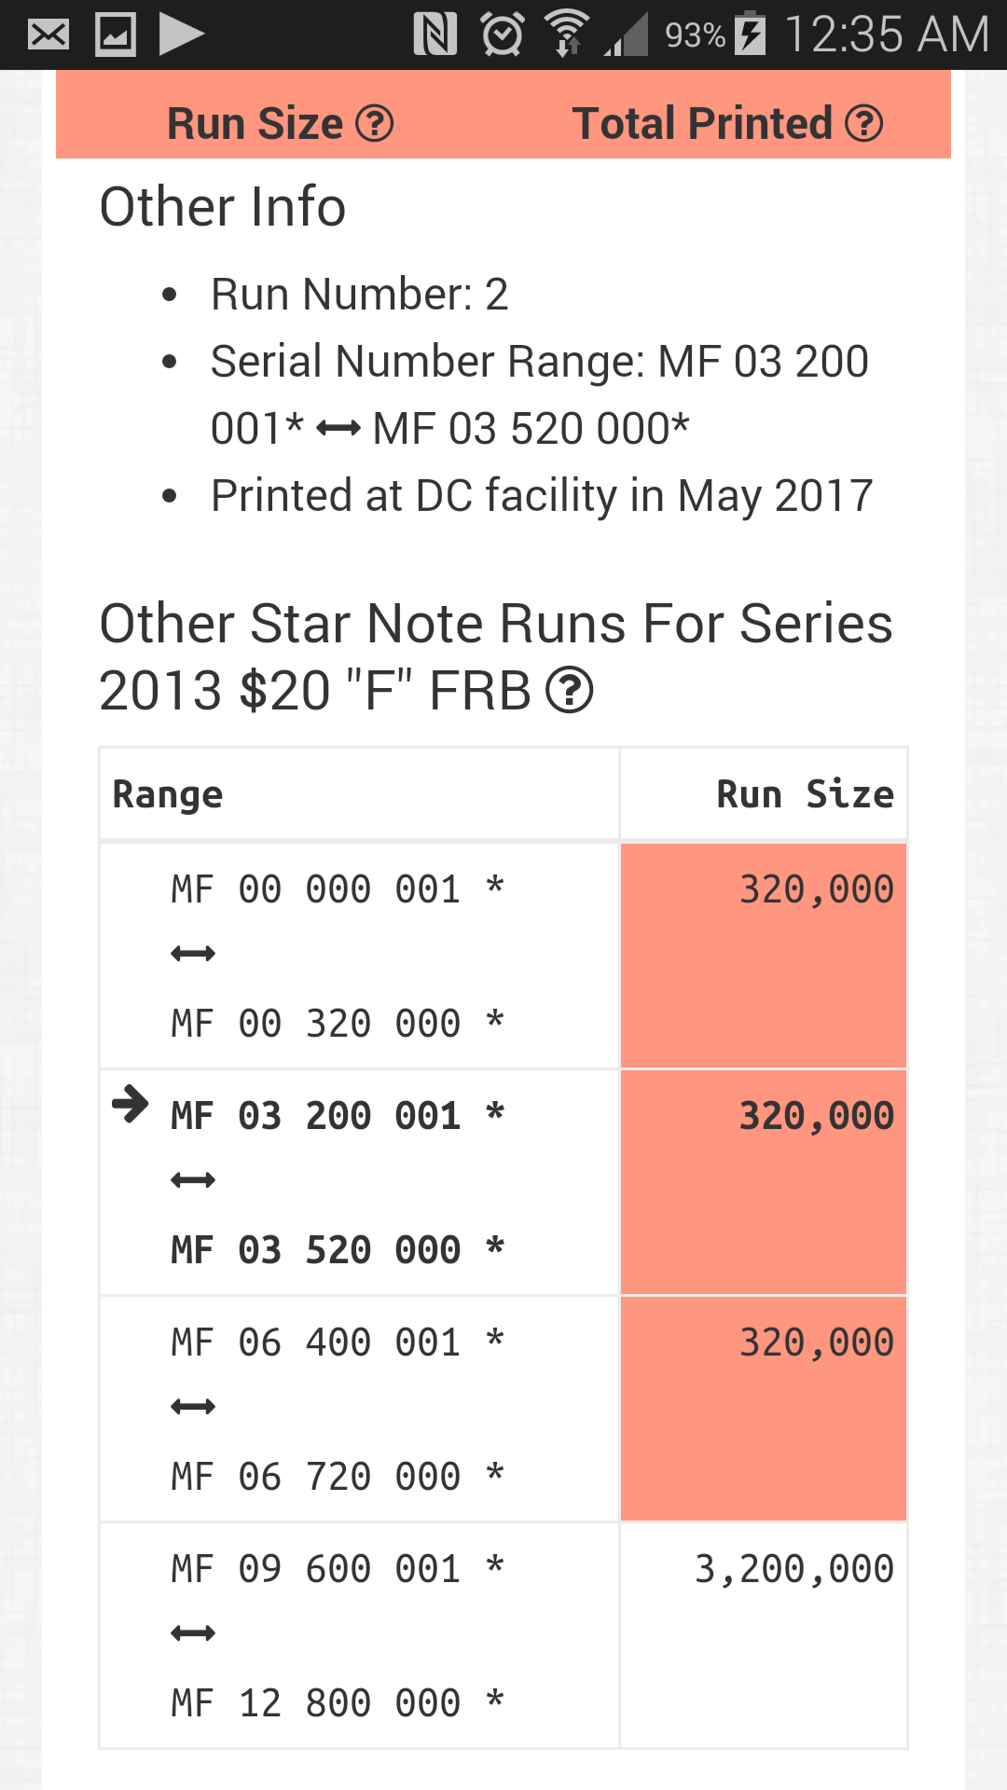The image size is (1007, 1790).
Task: Click the arrow marking the current run row
Action: (x=131, y=1105)
